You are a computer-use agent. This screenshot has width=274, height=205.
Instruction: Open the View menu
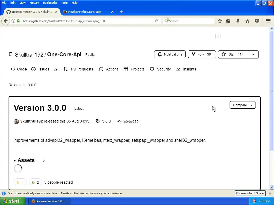coord(22,3)
